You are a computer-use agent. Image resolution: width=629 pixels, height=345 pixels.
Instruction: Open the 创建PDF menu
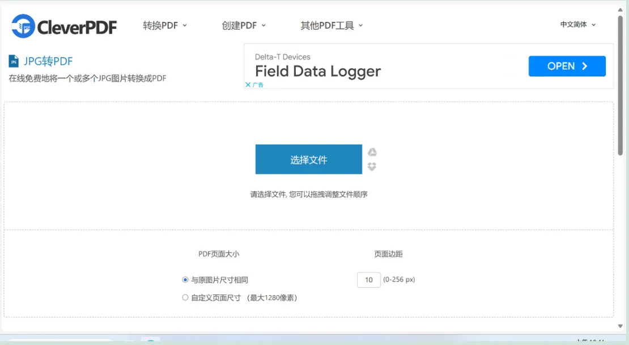pyautogui.click(x=244, y=26)
